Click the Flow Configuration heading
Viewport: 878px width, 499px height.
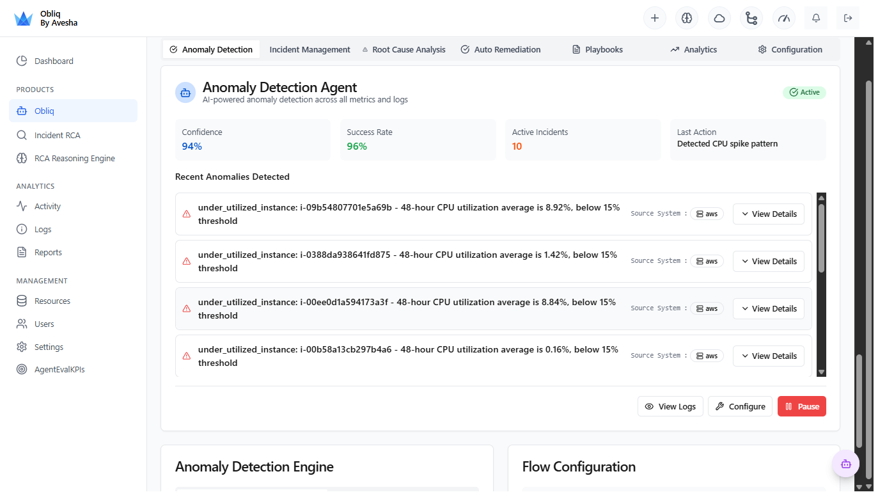coord(579,467)
